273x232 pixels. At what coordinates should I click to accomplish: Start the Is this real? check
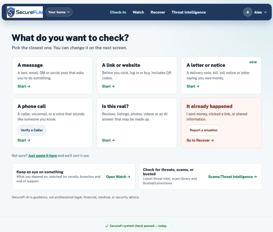tap(108, 140)
